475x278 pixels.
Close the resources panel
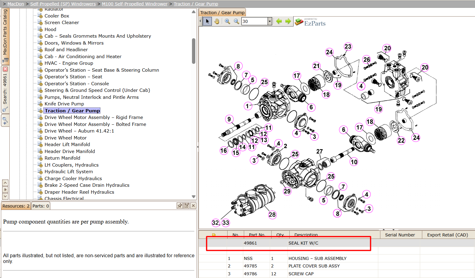[193, 206]
